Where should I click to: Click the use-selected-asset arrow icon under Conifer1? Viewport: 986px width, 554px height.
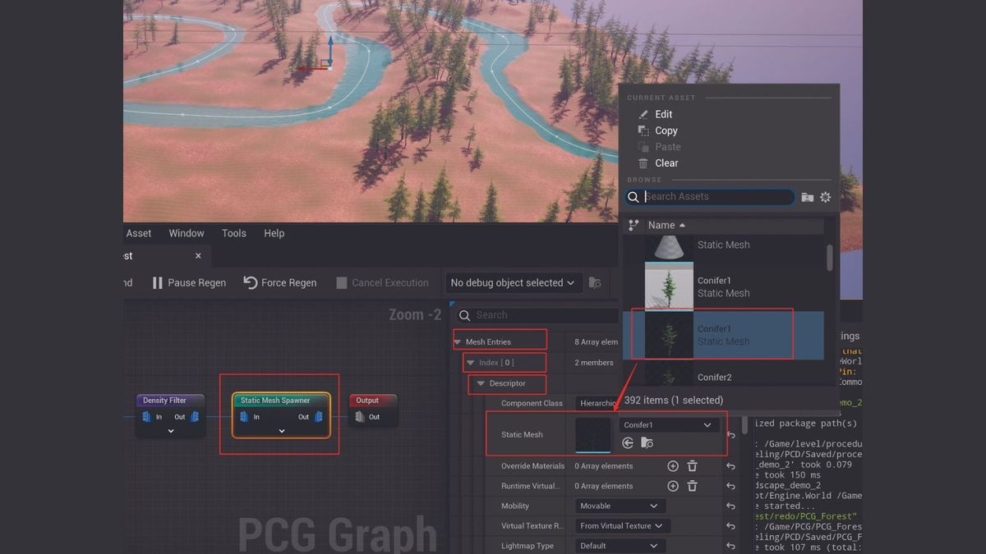[x=628, y=443]
